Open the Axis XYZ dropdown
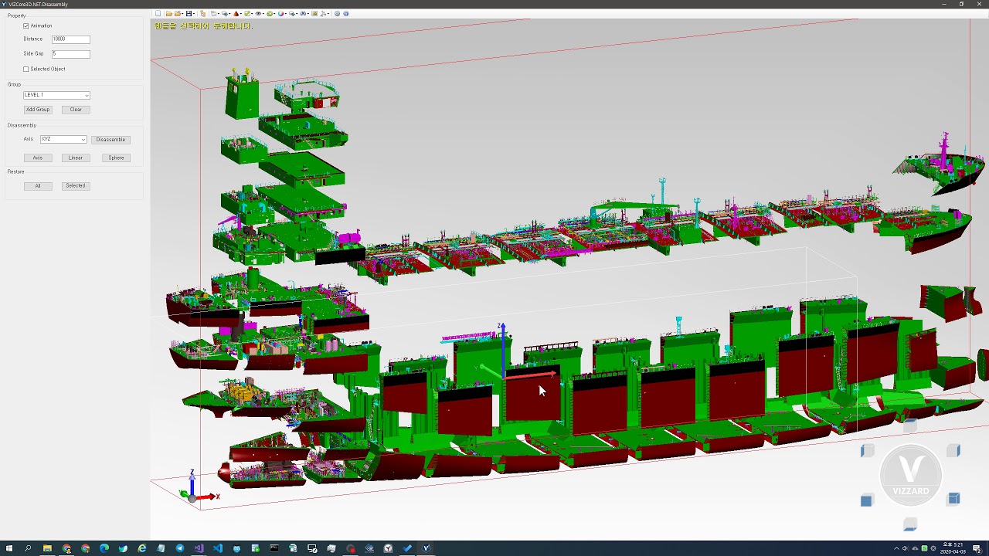This screenshot has height=556, width=989. point(63,139)
